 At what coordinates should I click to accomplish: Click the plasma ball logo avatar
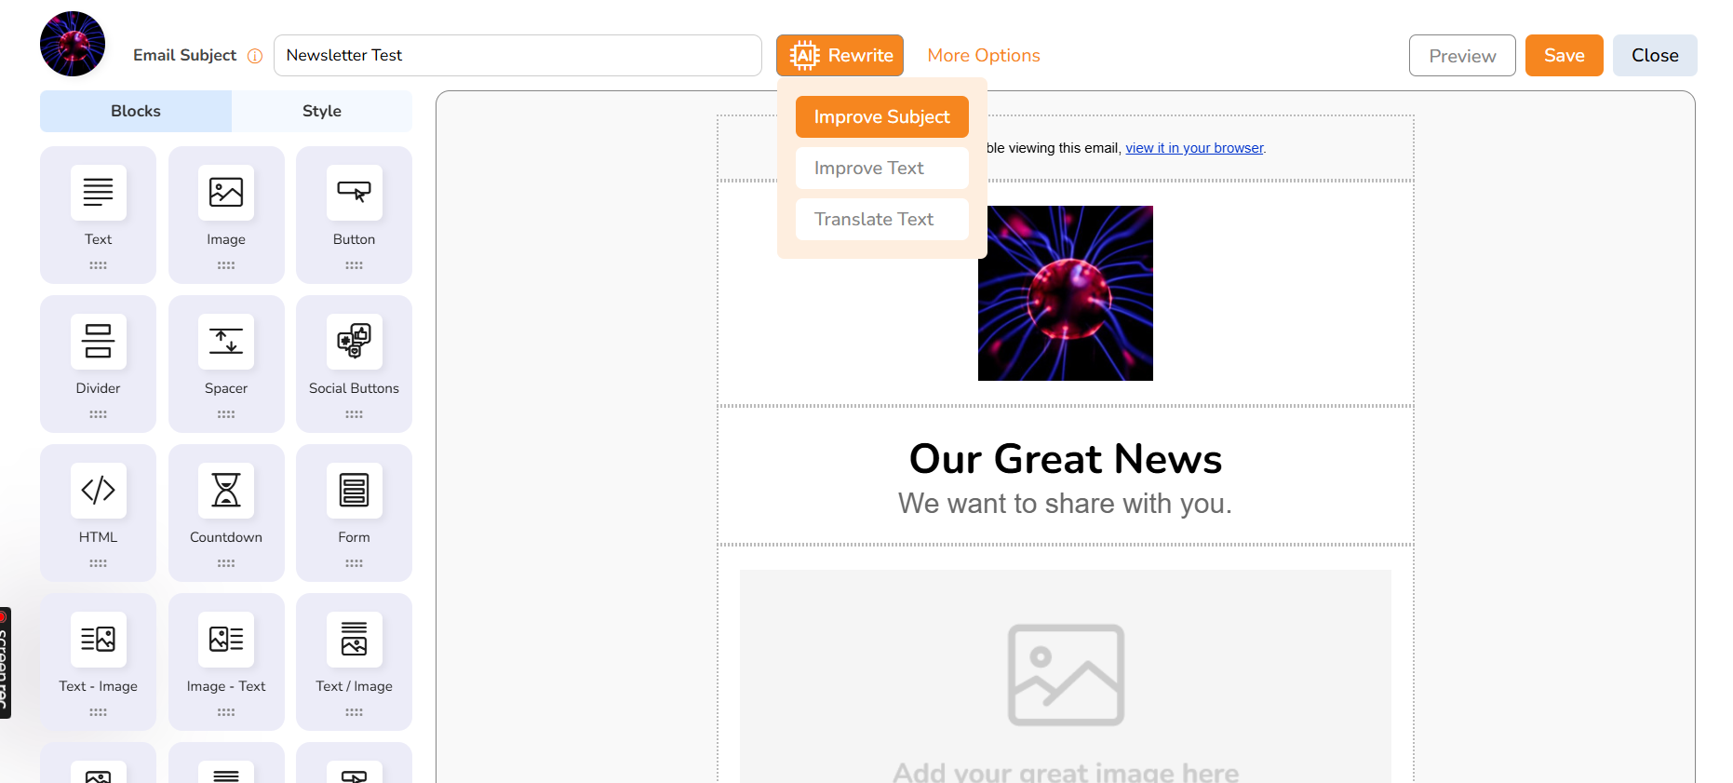73,44
